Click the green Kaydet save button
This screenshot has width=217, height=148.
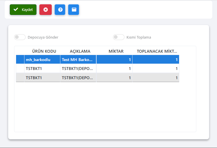pos(23,10)
